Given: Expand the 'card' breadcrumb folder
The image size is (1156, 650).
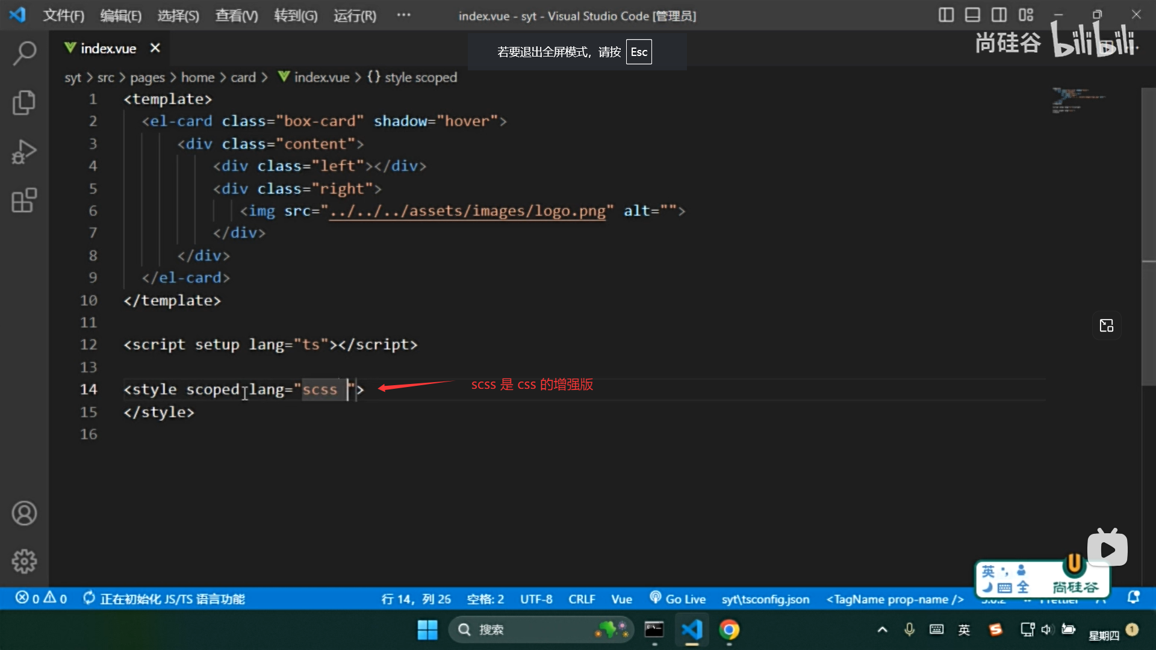Looking at the screenshot, I should pyautogui.click(x=243, y=78).
